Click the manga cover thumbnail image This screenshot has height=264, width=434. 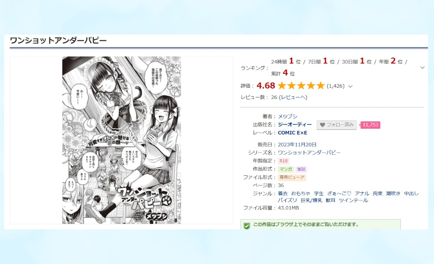coord(121,140)
